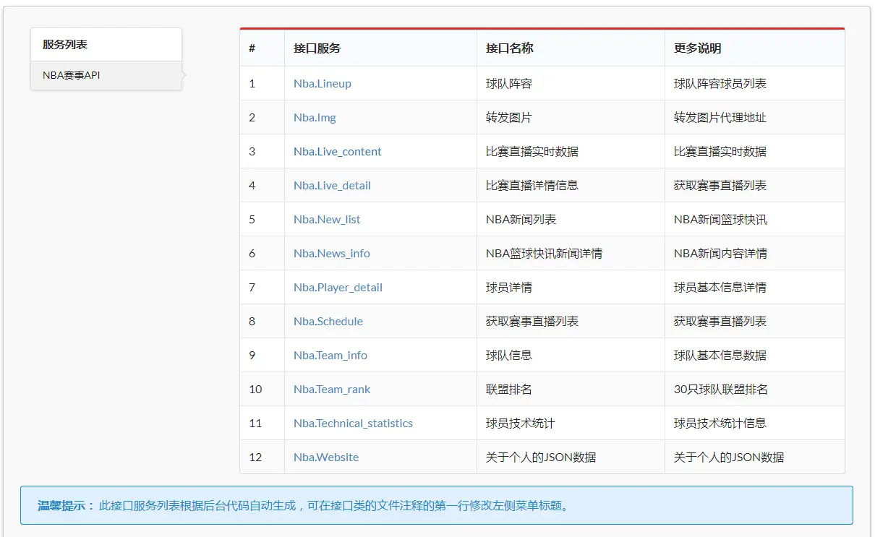Image resolution: width=875 pixels, height=537 pixels.
Task: Click the # column header
Action: 250,48
